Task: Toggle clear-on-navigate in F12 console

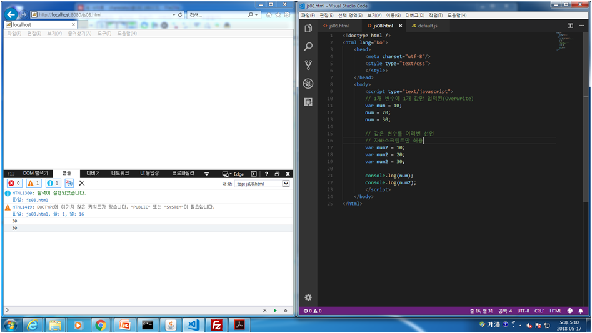Action: 69,183
